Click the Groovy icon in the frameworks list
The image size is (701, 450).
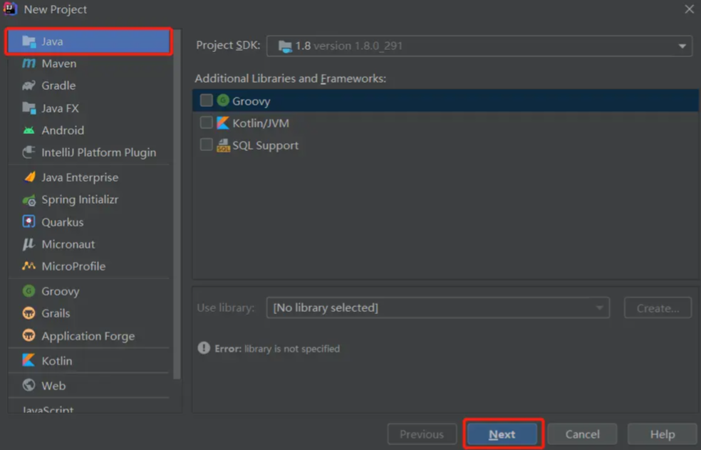(223, 100)
